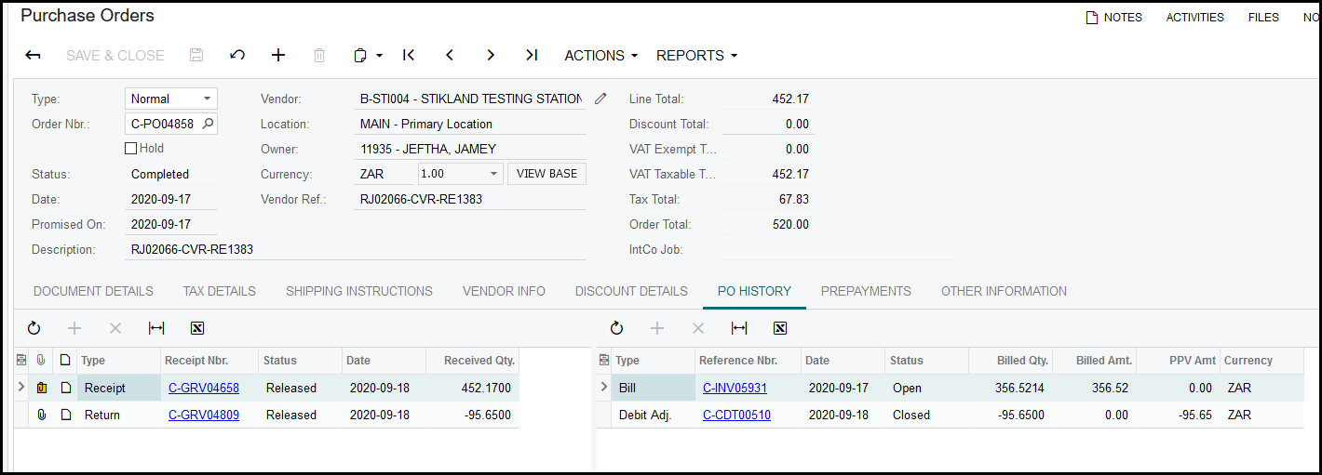Open receipt link C-GRV04658

(203, 388)
